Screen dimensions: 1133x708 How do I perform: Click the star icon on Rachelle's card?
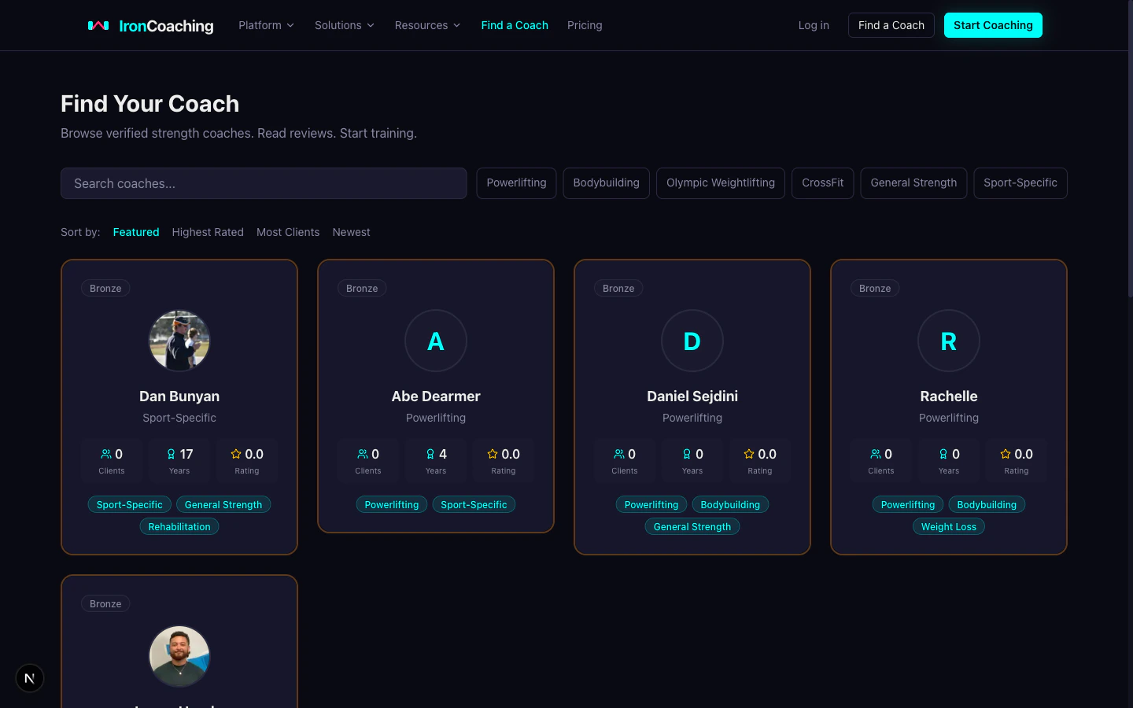[1006, 454]
